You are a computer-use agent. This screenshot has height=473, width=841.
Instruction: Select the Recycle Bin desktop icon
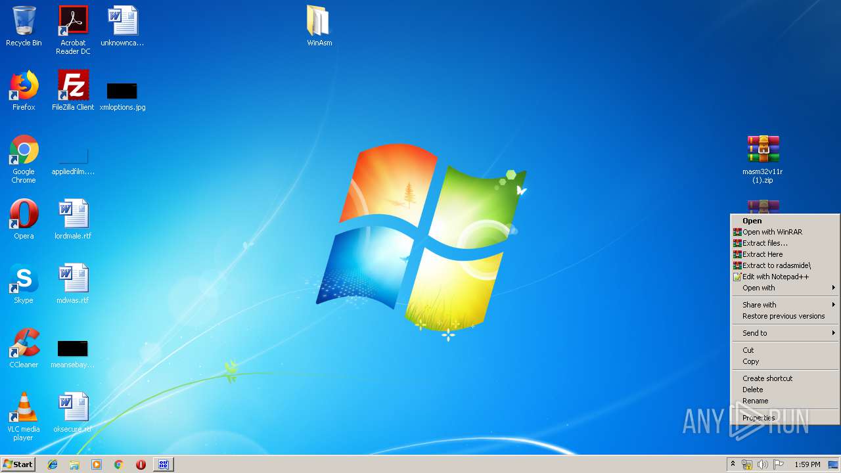click(x=24, y=26)
